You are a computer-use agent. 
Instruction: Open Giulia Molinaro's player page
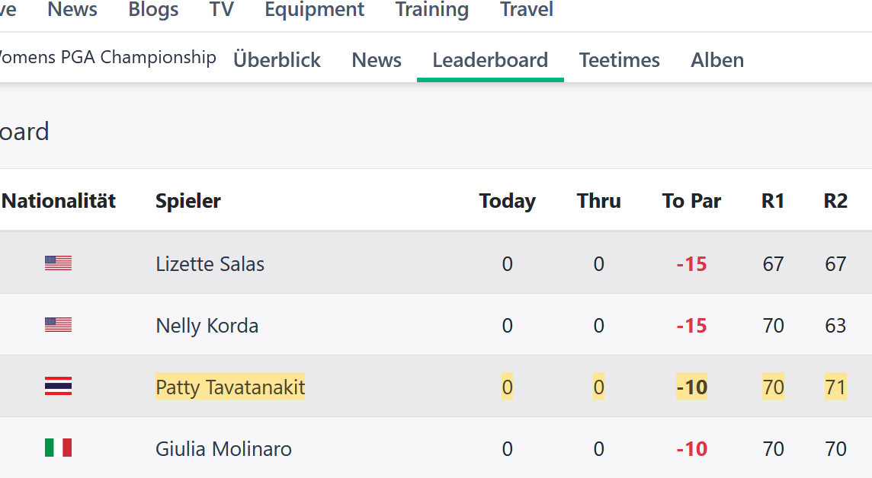pos(223,449)
